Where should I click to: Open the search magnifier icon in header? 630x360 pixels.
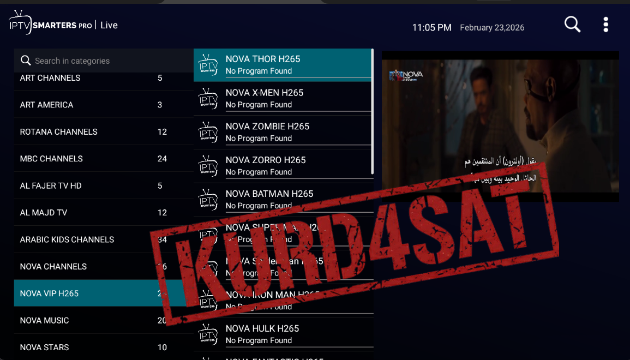click(x=572, y=25)
